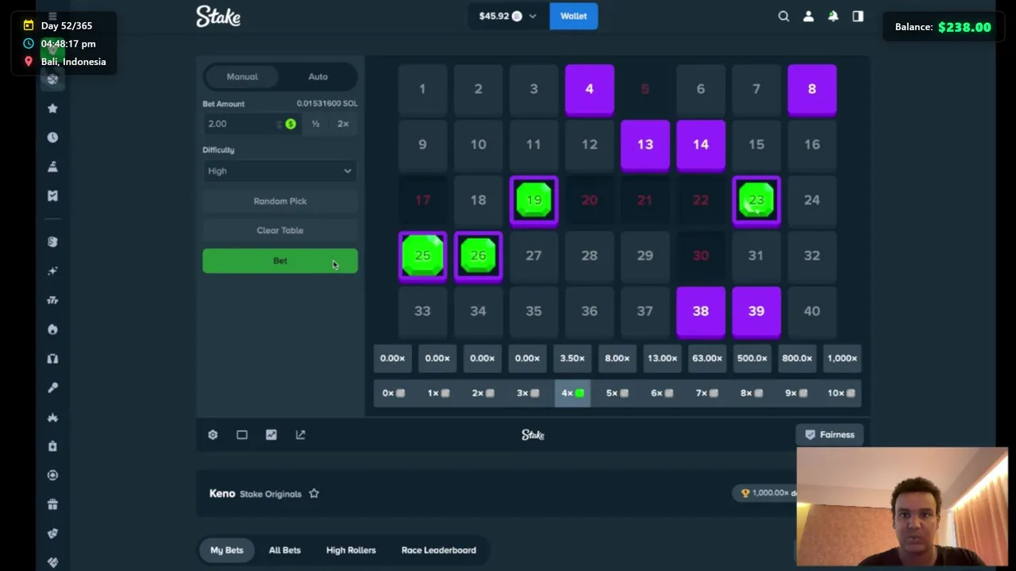The image size is (1016, 571).
Task: Click the flame icon in sidebar
Action: click(x=52, y=329)
